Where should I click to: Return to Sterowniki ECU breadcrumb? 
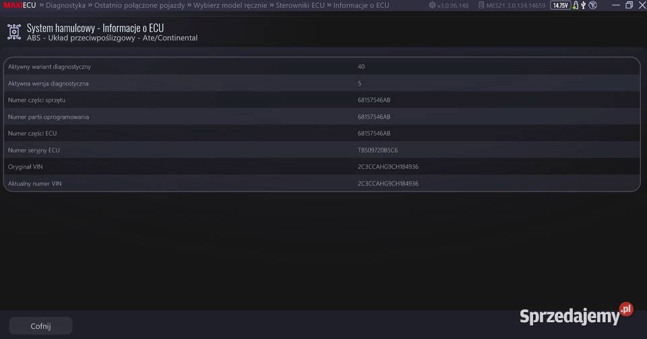tap(300, 5)
